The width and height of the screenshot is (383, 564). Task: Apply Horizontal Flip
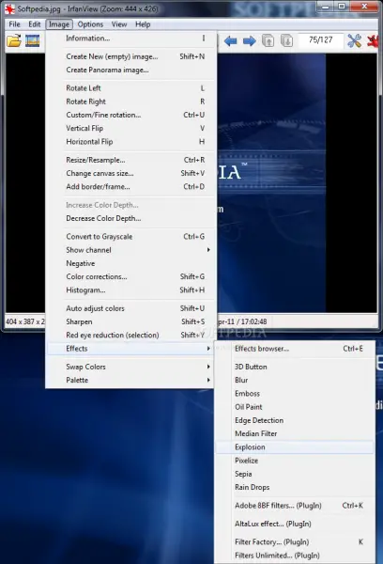point(131,141)
